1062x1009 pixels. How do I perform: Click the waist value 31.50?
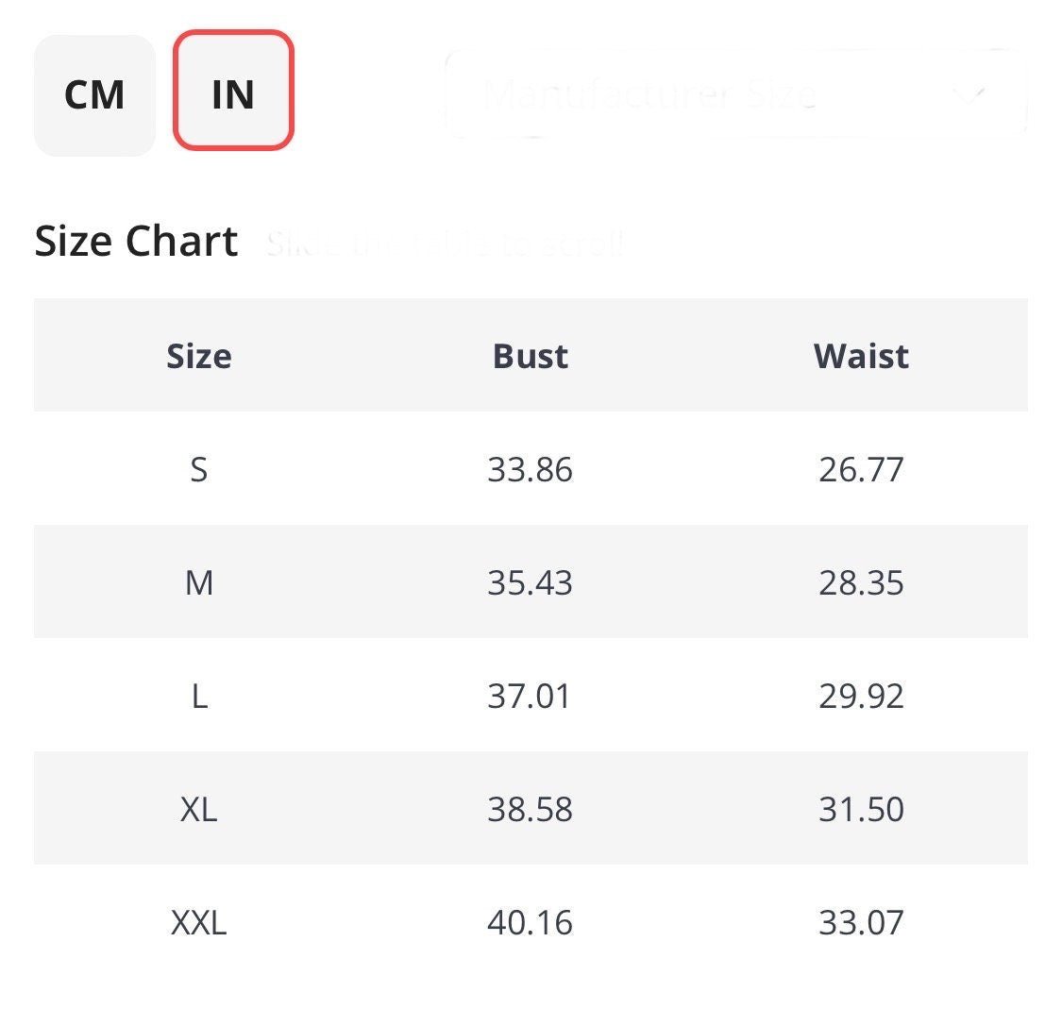click(x=861, y=809)
